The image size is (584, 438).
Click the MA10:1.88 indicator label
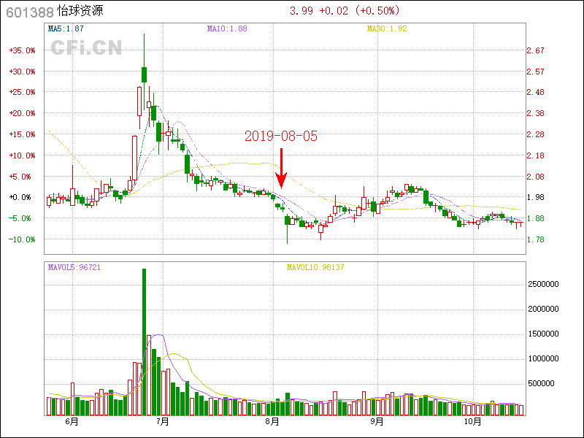(227, 28)
